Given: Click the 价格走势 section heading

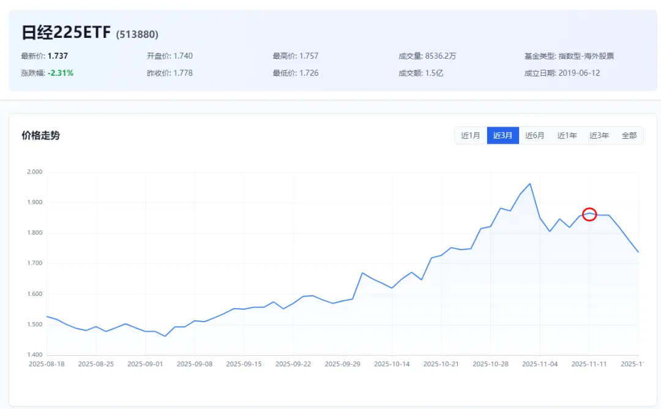Looking at the screenshot, I should pyautogui.click(x=40, y=136).
